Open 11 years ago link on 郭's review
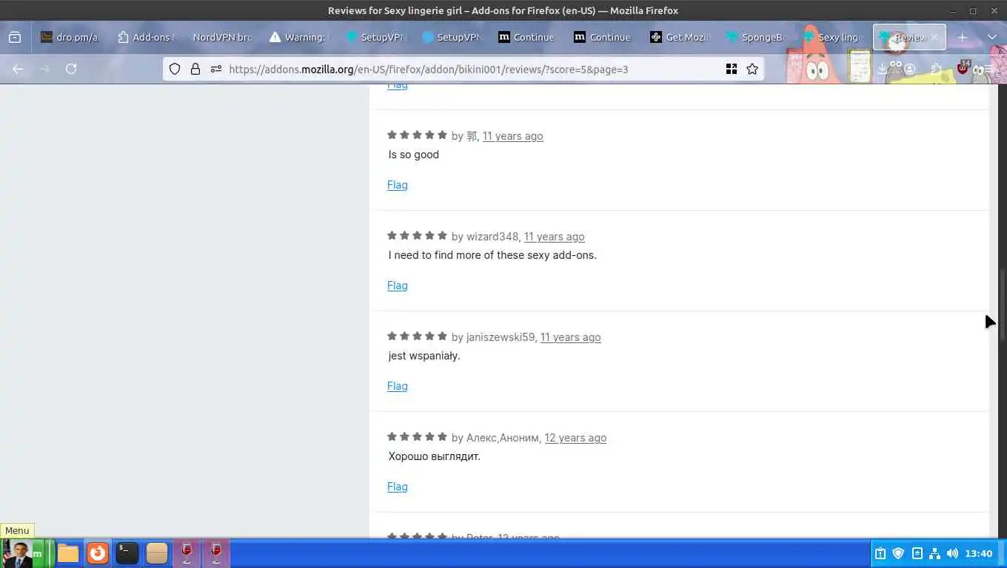Viewport: 1007px width, 568px height. (x=513, y=136)
